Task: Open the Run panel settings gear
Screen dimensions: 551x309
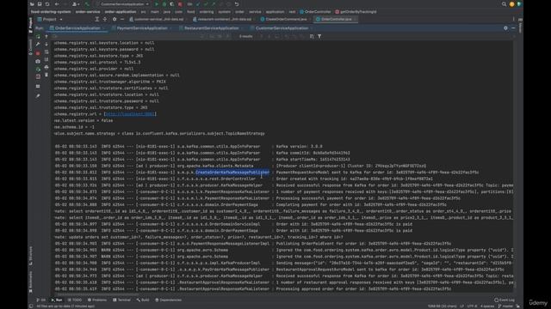Action: [x=505, y=28]
